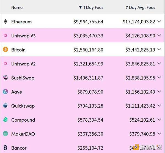Image resolution: width=165 pixels, height=153 pixels.
Task: Click the SushiSwap logo icon
Action: click(5, 78)
